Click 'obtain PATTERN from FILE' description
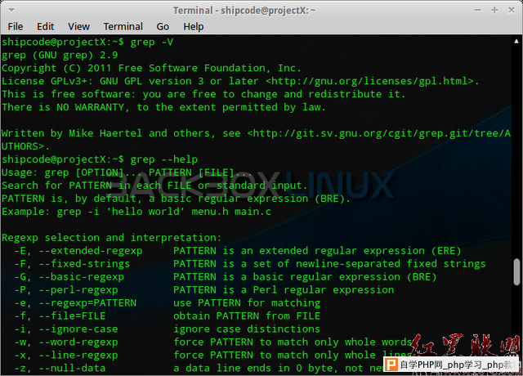The width and height of the screenshot is (523, 376). pyautogui.click(x=247, y=316)
